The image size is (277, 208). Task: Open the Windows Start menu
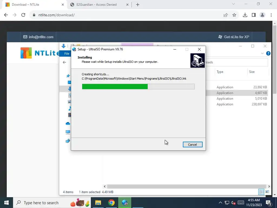6,203
